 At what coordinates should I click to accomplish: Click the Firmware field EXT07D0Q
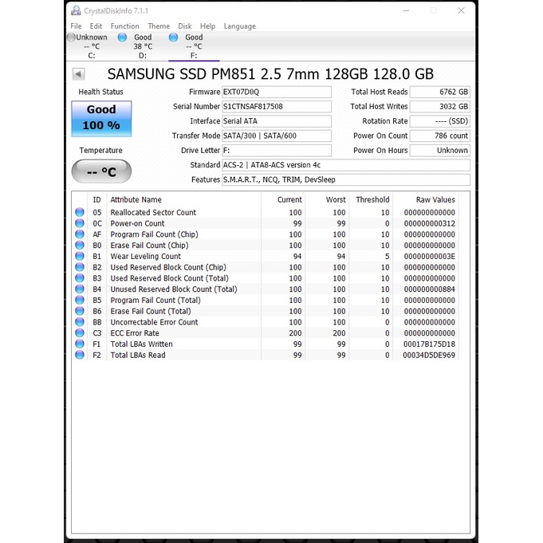pyautogui.click(x=277, y=92)
